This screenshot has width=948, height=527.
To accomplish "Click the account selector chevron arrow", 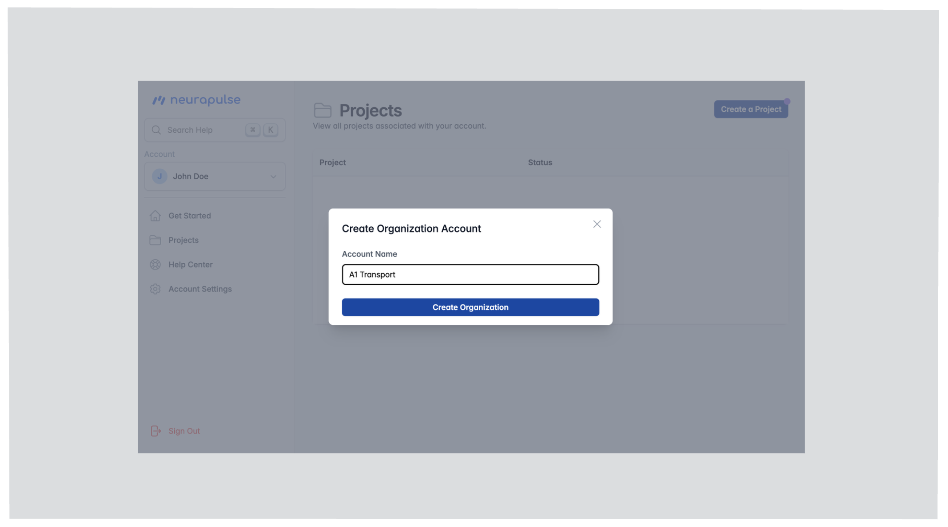I will coord(273,176).
